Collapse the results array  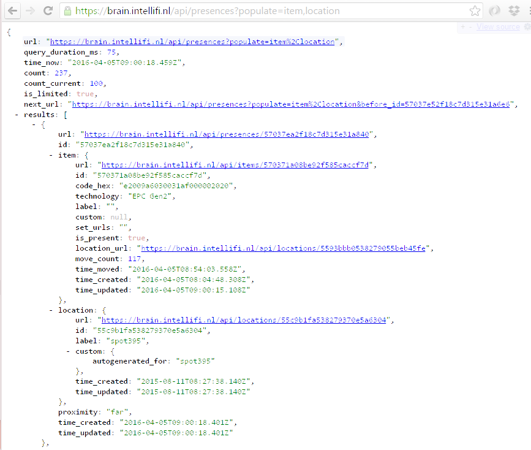(17, 115)
